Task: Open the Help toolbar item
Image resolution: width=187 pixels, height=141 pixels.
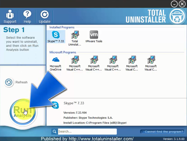Action: (27, 17)
